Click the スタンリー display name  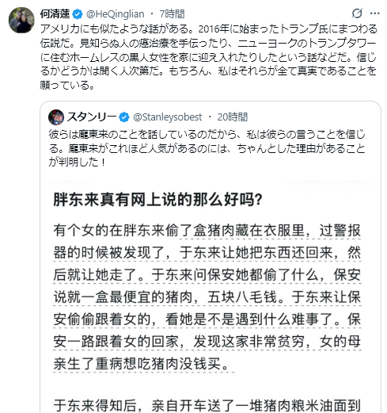92,117
